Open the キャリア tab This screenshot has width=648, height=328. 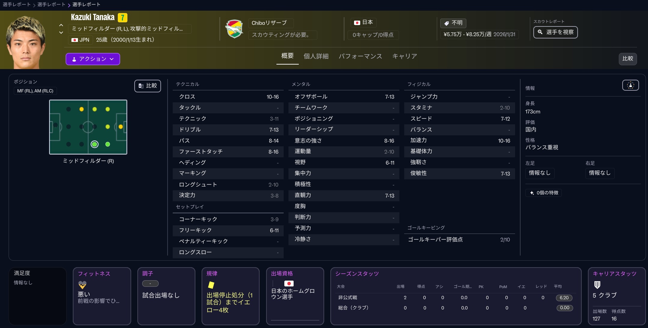click(x=405, y=56)
